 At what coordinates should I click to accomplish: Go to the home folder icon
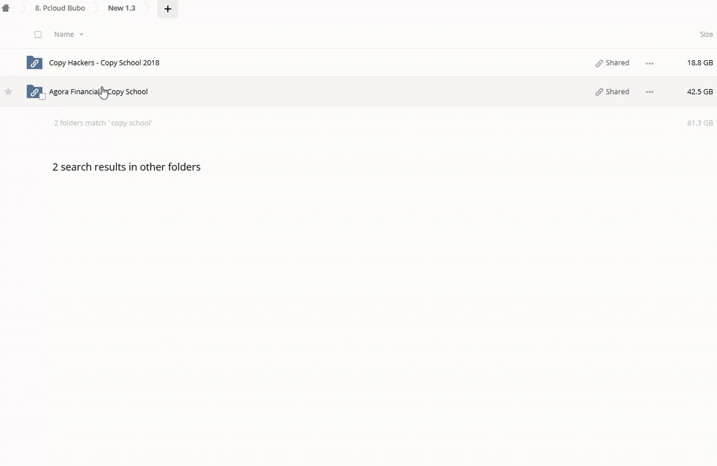(x=6, y=8)
